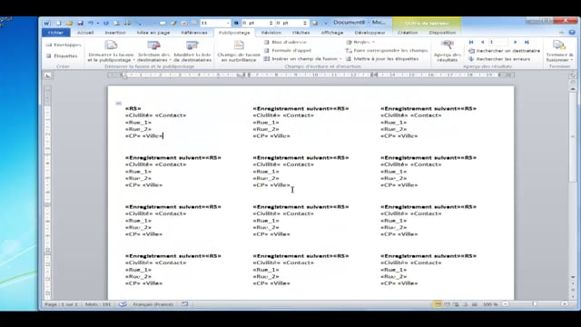This screenshot has width=581, height=327.
Task: Switch to the Accueil ribbon tab
Action: point(85,33)
